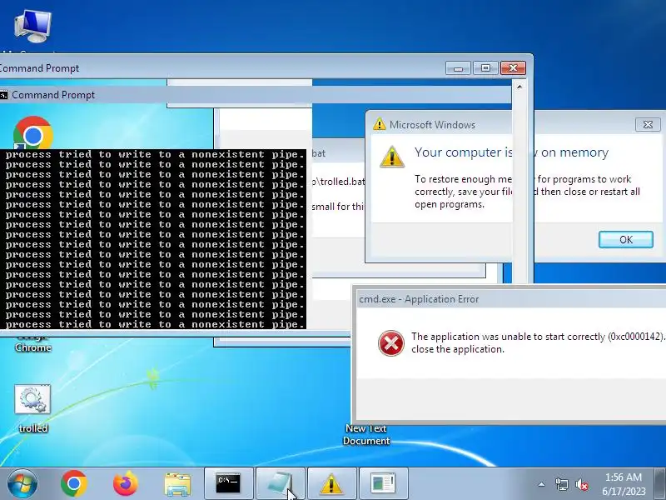
Task: Click 'Your computer is low on memory' heading
Action: pos(511,152)
